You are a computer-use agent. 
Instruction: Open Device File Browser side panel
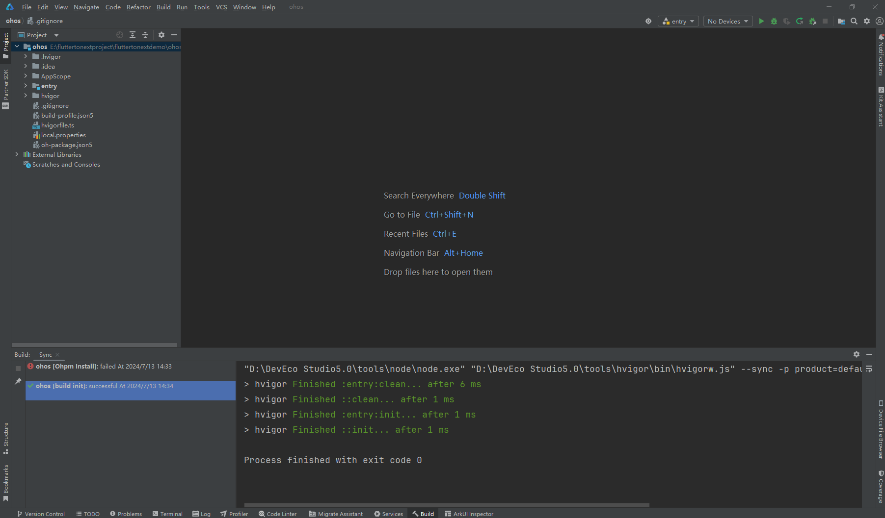[881, 430]
